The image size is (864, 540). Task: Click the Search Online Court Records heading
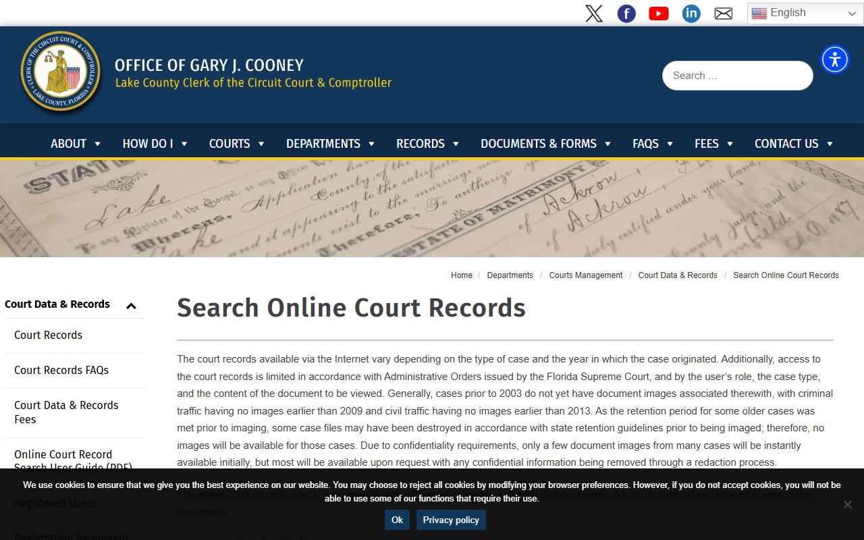(x=351, y=308)
